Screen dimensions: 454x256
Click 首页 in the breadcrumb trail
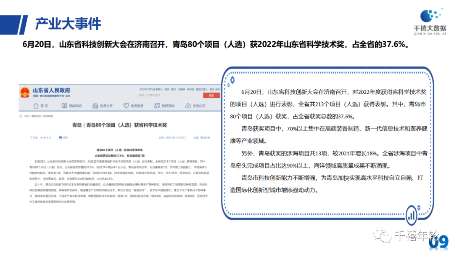26,116
